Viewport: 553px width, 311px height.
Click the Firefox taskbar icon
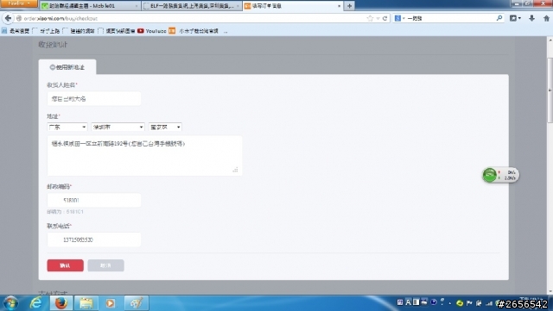click(x=61, y=303)
